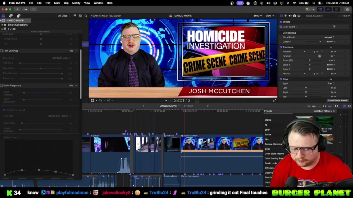Play the viewer with the play button
Image resolution: width=353 pixels, height=198 pixels.
pyautogui.click(x=166, y=101)
